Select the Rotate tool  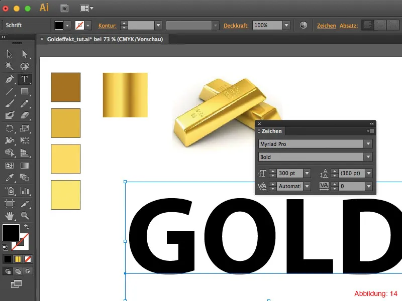10,128
